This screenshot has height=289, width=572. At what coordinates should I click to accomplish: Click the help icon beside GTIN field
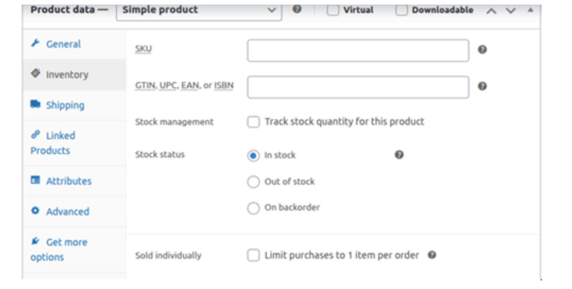point(482,86)
